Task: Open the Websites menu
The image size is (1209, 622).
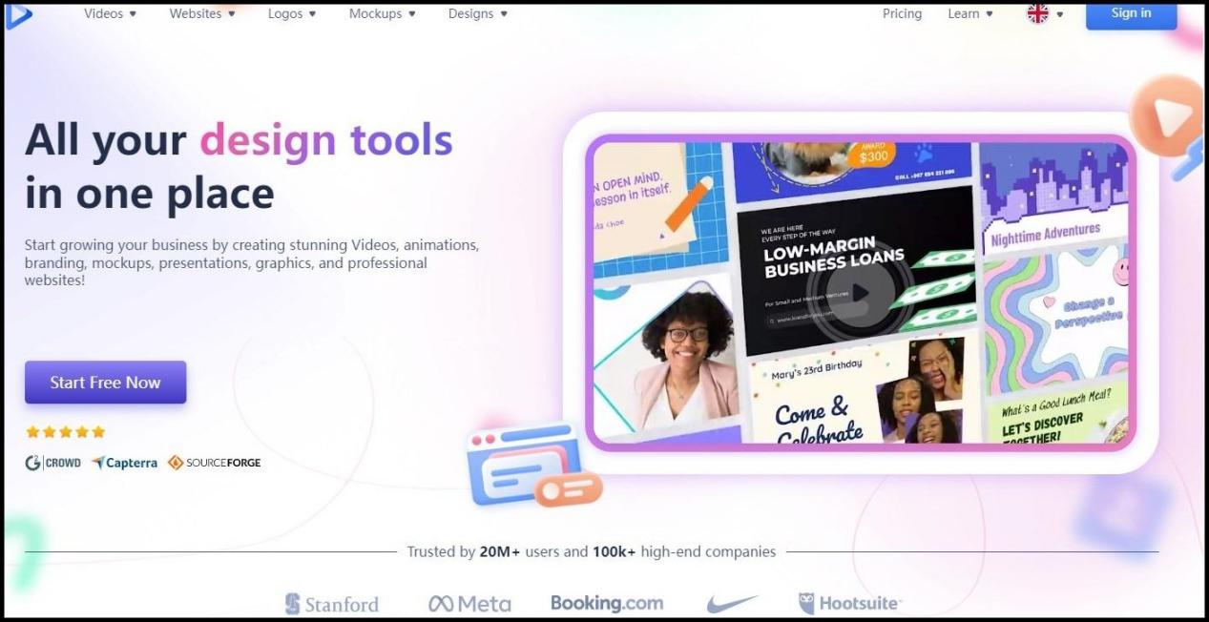Action: point(202,13)
